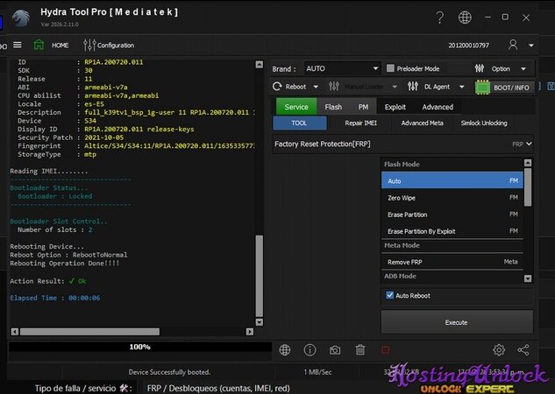This screenshot has width=555, height=394.
Task: Switch to the Flash tab
Action: click(333, 107)
